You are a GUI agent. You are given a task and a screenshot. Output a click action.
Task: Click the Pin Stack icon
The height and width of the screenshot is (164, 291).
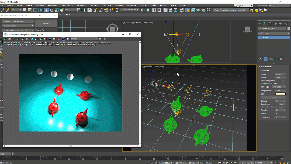[260, 59]
